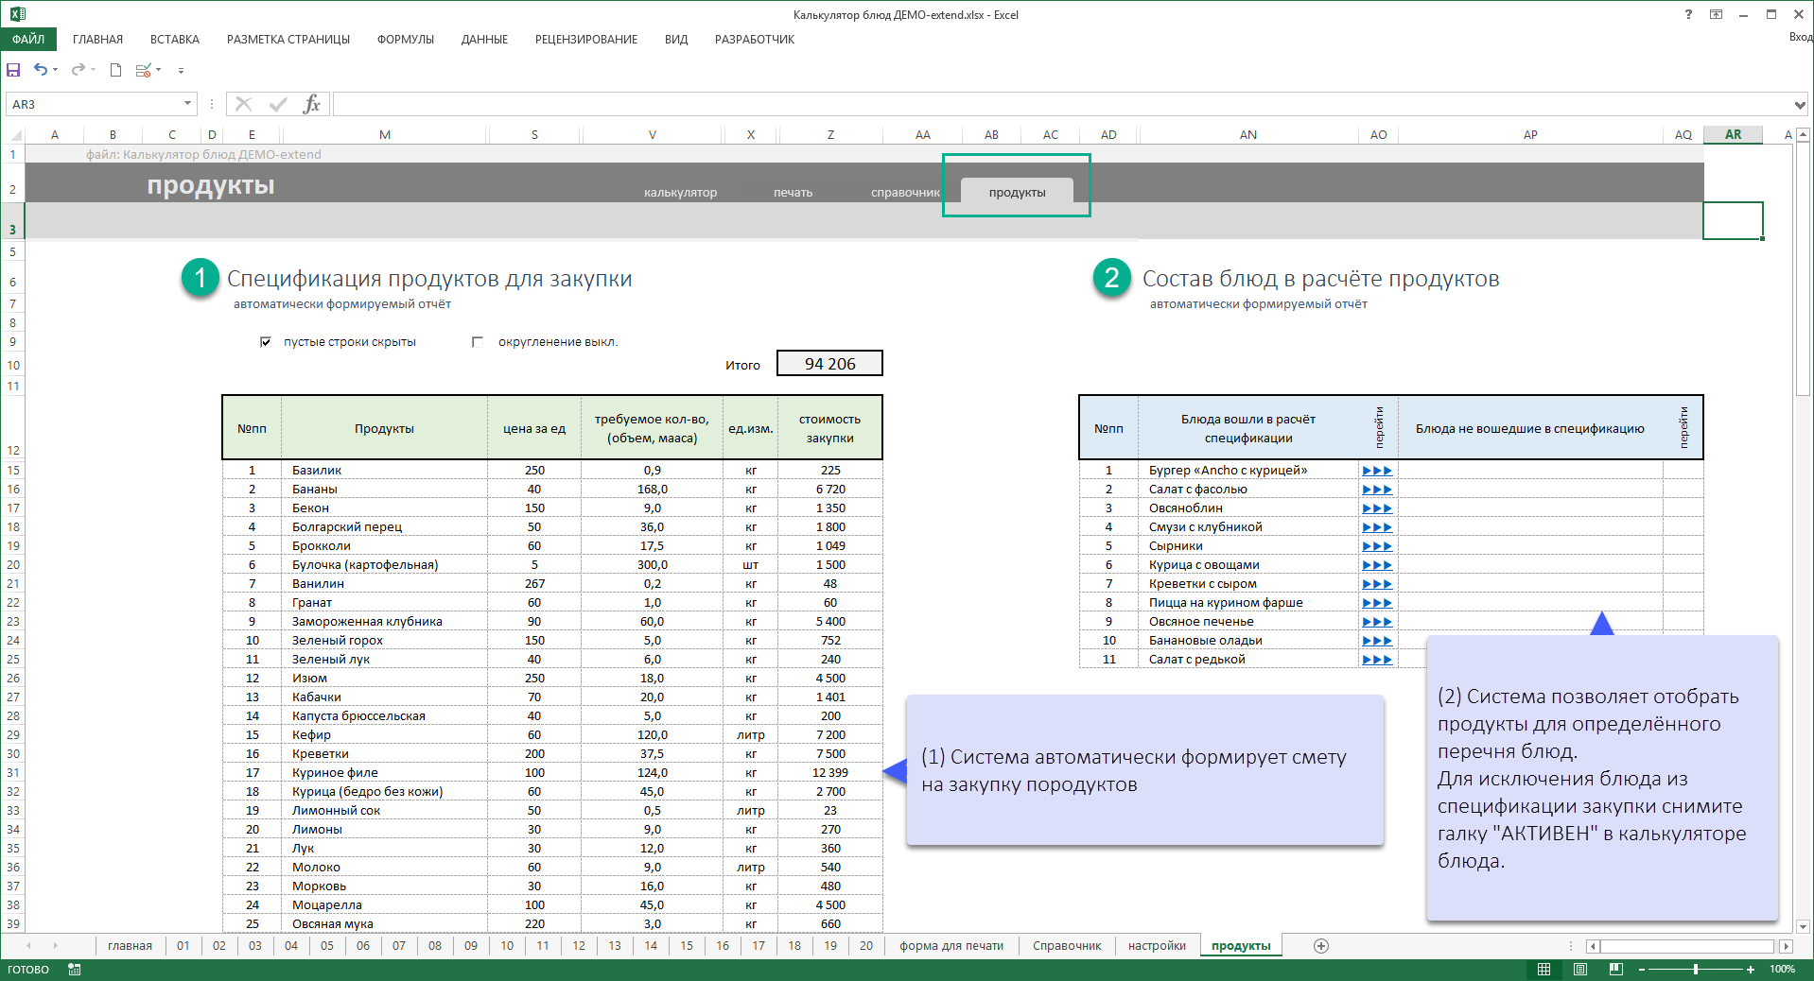Go to Смузи с клубникой via blue arrows
The image size is (1814, 981).
pyautogui.click(x=1377, y=527)
